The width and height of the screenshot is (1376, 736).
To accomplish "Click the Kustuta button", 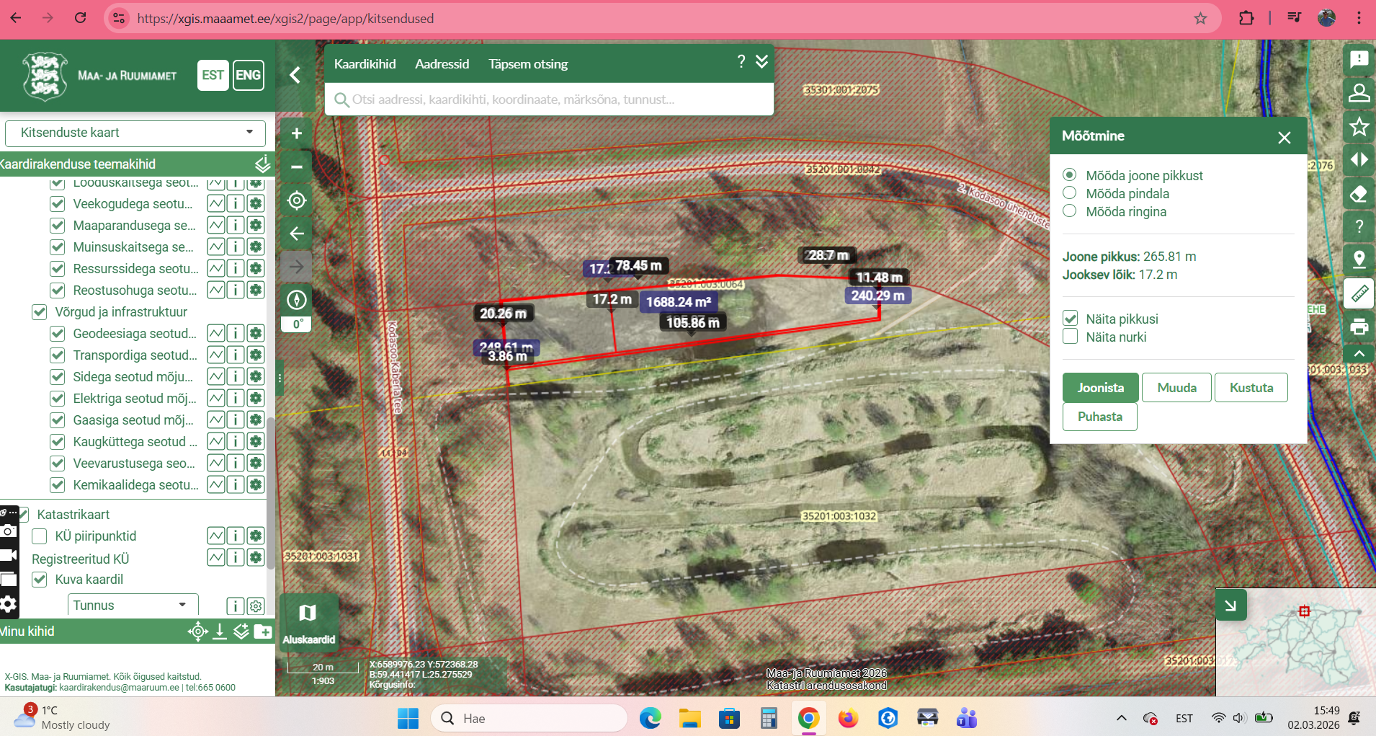I will coord(1251,388).
